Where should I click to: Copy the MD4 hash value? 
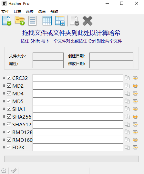pos(127,93)
